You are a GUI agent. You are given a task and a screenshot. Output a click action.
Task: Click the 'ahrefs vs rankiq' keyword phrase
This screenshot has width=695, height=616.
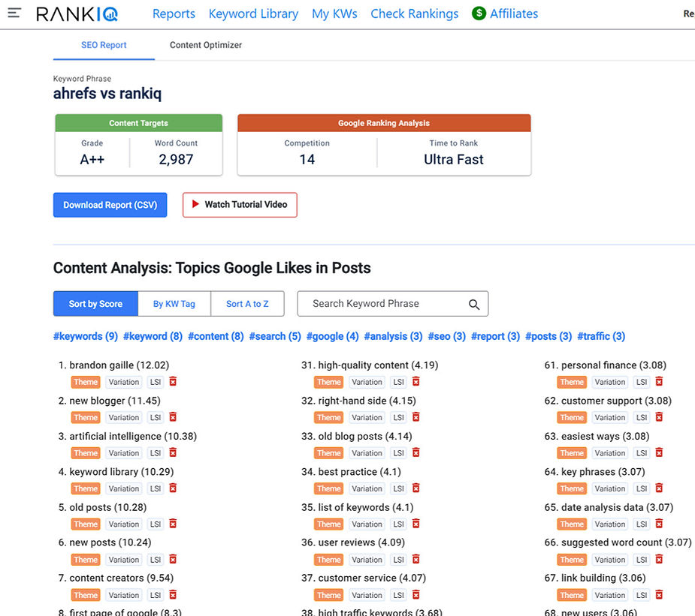pyautogui.click(x=107, y=94)
